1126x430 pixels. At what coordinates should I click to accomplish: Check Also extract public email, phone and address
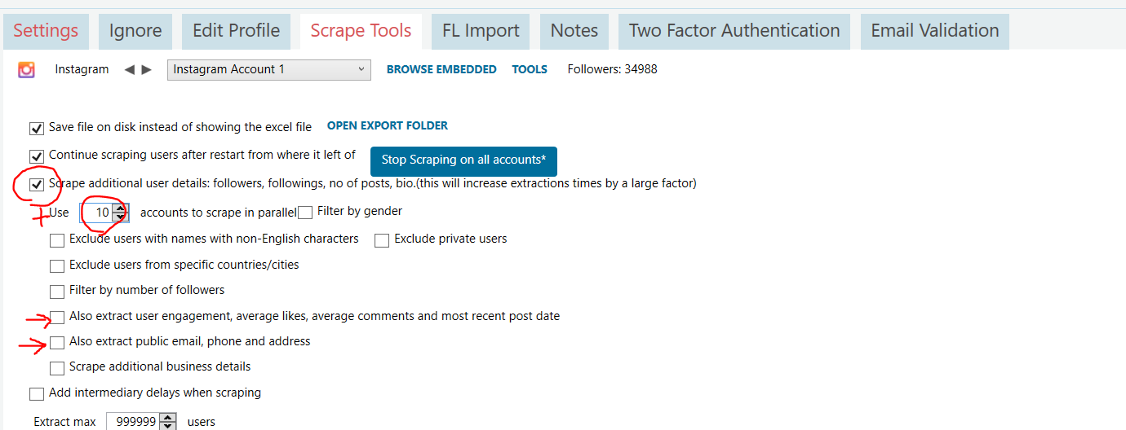pos(57,343)
